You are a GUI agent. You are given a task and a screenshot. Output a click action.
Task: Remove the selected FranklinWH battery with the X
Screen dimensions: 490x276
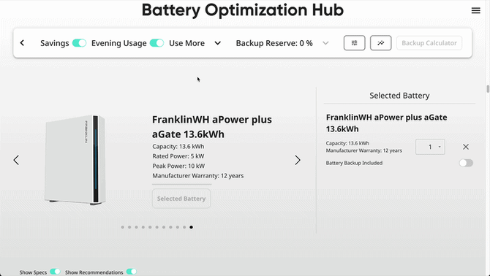[466, 147]
